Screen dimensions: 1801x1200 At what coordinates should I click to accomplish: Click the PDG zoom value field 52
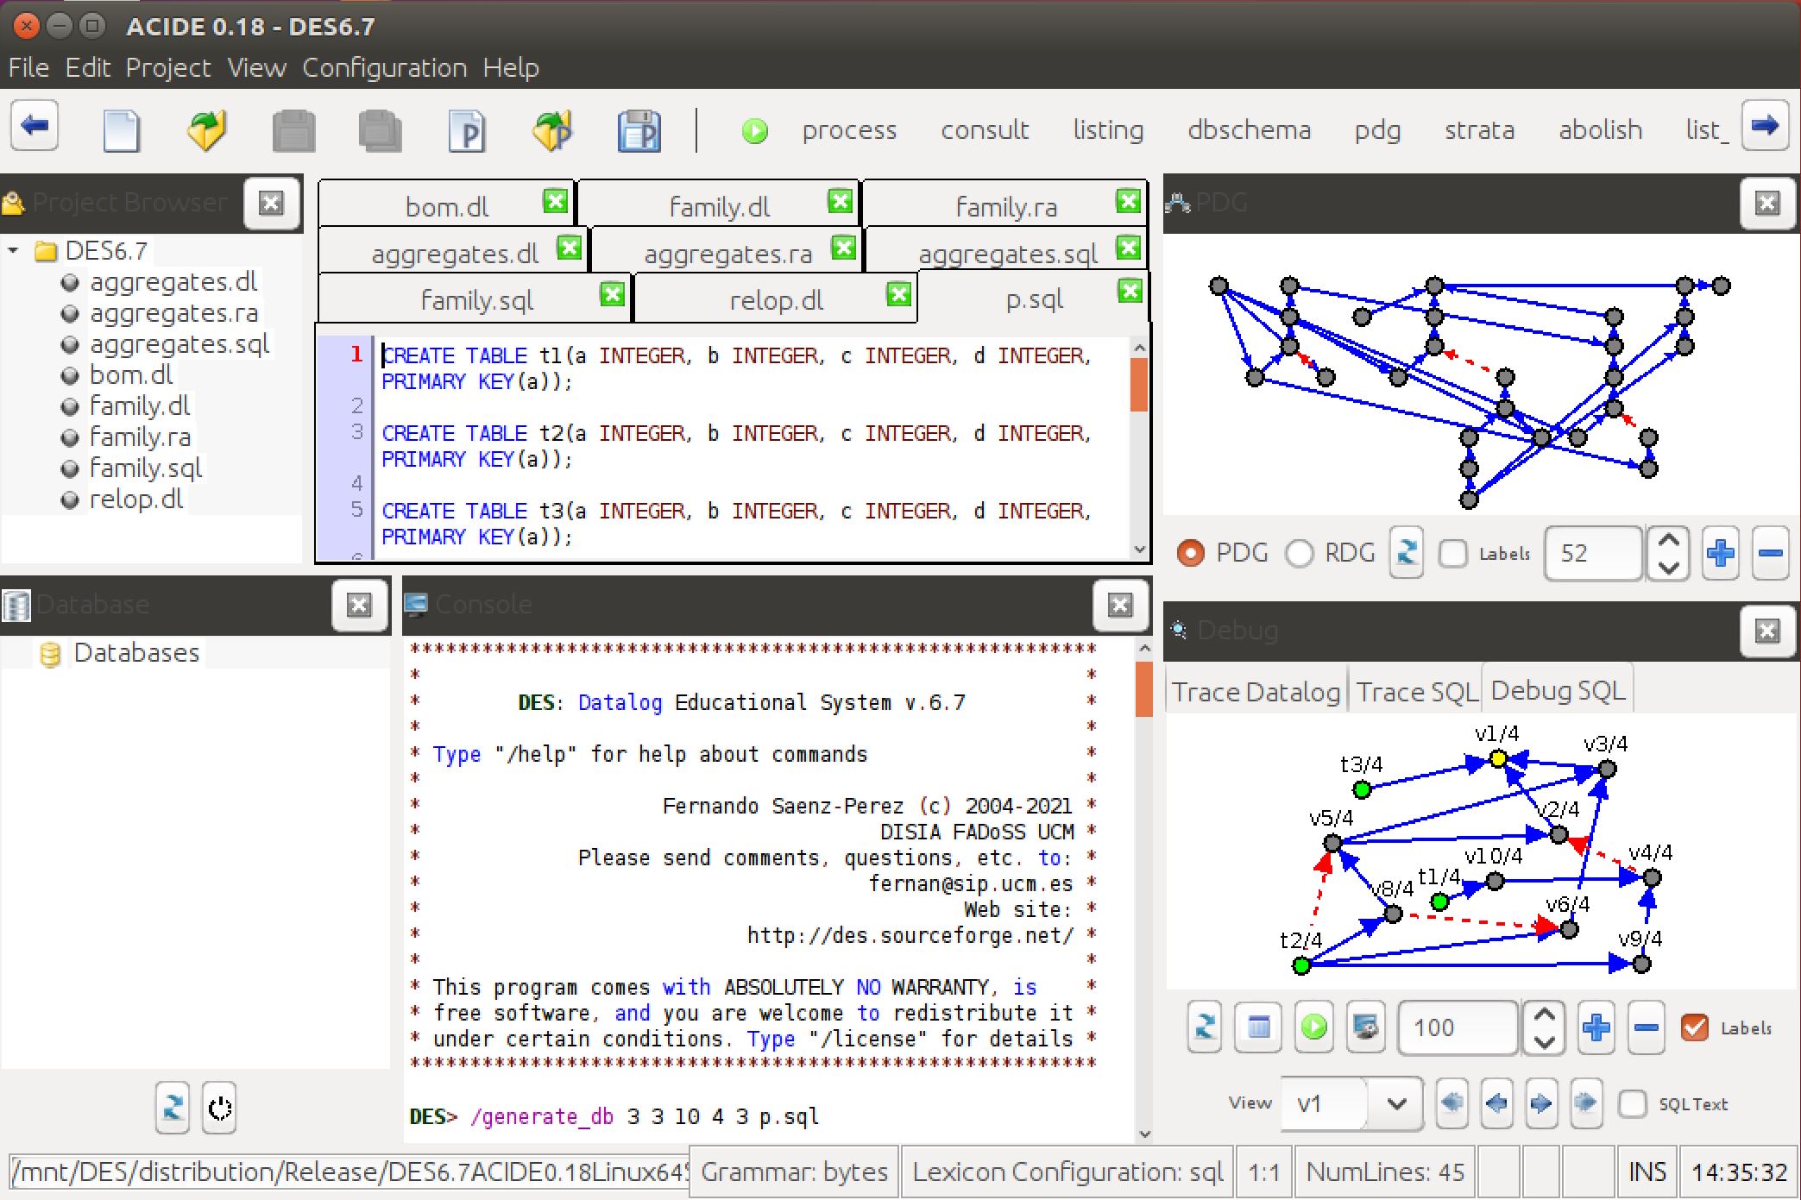(x=1593, y=553)
